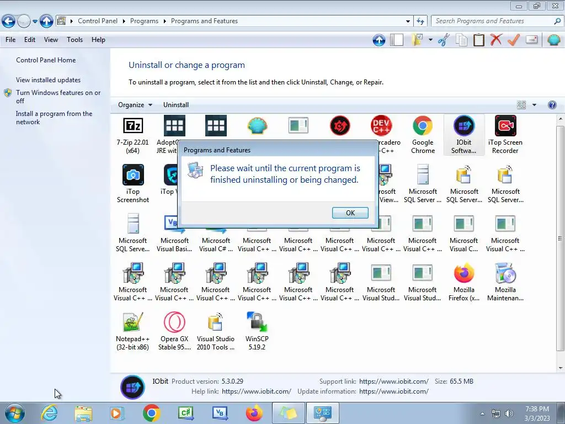Click the iobit.com Support link
This screenshot has height=424, width=565.
394,381
